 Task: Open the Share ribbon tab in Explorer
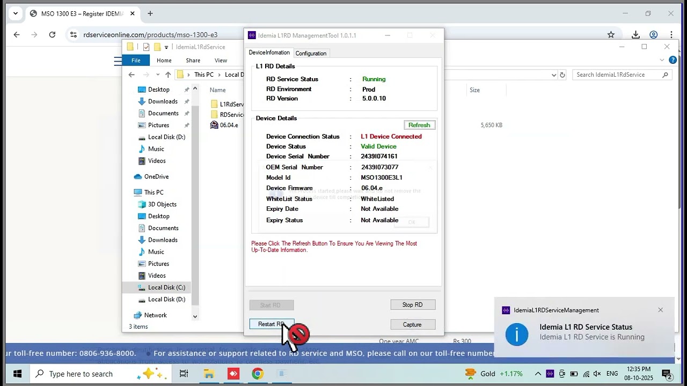point(193,61)
